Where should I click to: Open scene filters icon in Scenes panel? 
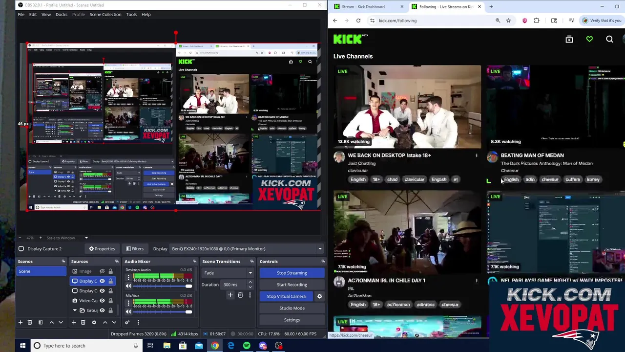[41, 322]
